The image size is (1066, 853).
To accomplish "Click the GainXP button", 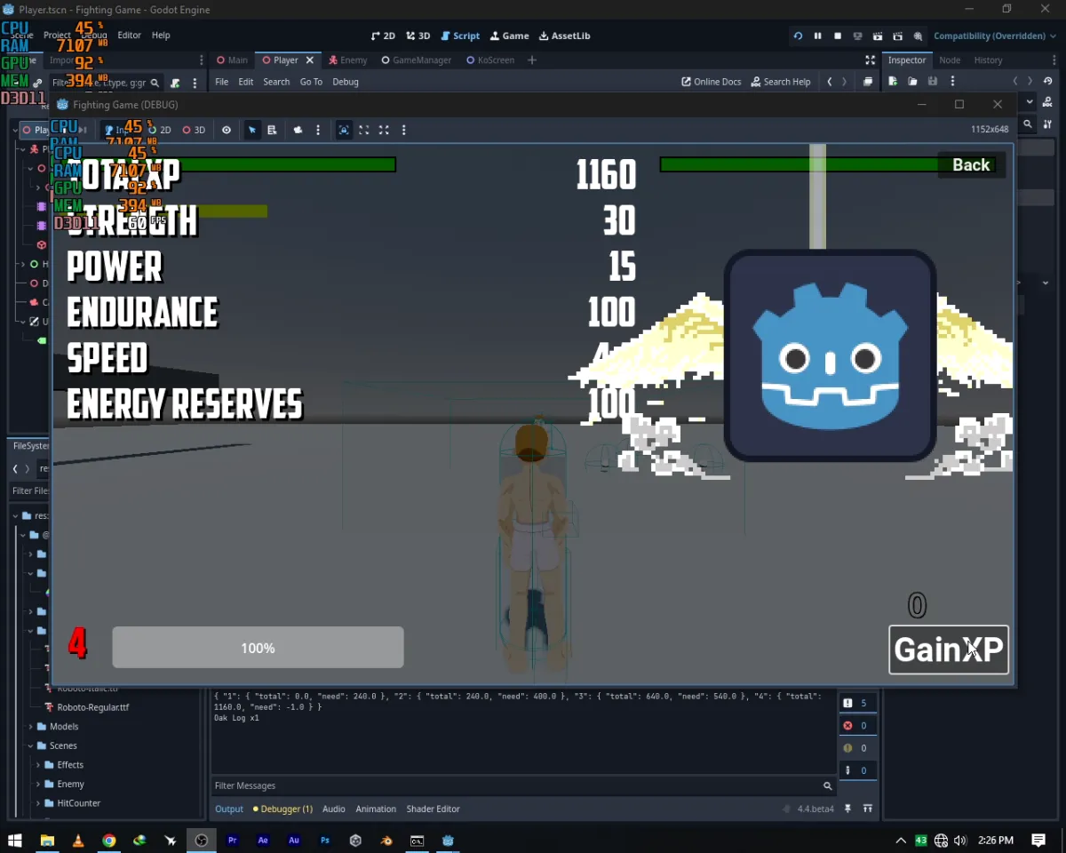I will click(x=949, y=650).
